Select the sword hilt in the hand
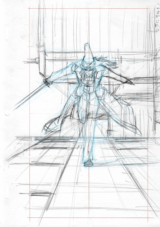The width and height of the screenshot is (160, 227). pos(47,82)
